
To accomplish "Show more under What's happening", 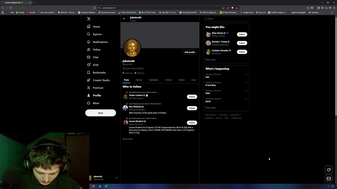I will tap(210, 108).
